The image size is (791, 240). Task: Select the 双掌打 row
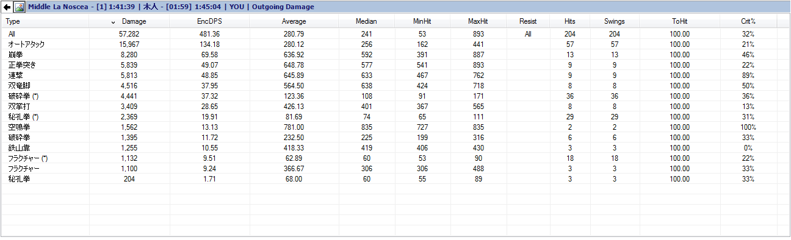395,107
